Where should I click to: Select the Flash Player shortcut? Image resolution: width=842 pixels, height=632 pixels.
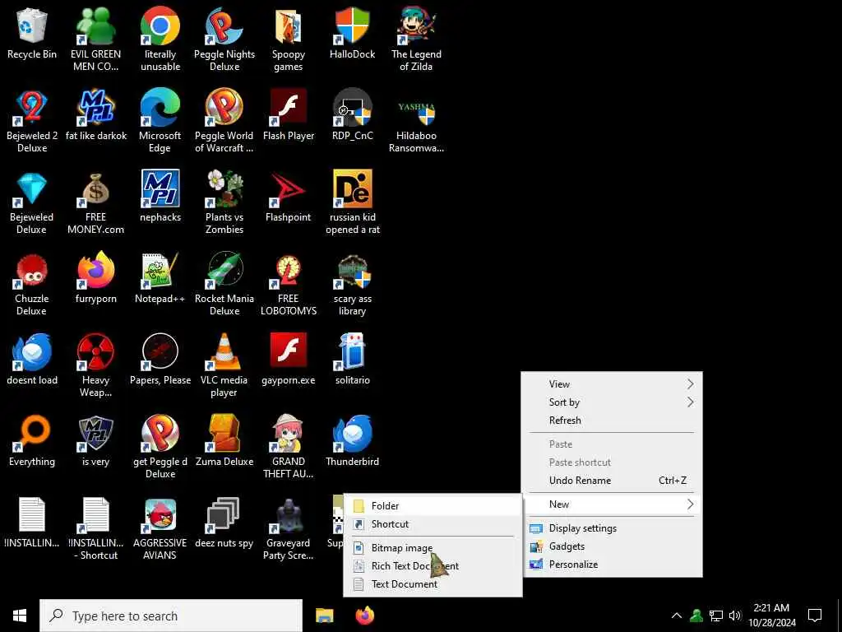(289, 116)
